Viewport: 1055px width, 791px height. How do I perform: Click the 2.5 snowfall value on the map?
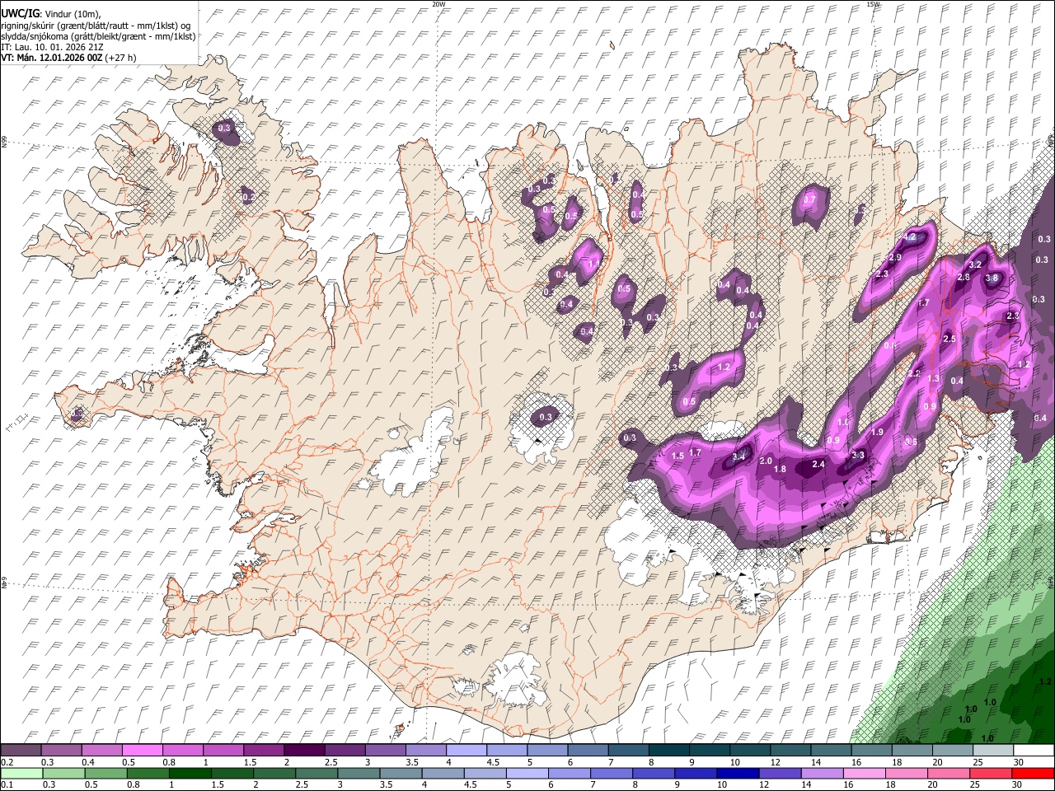coord(949,339)
